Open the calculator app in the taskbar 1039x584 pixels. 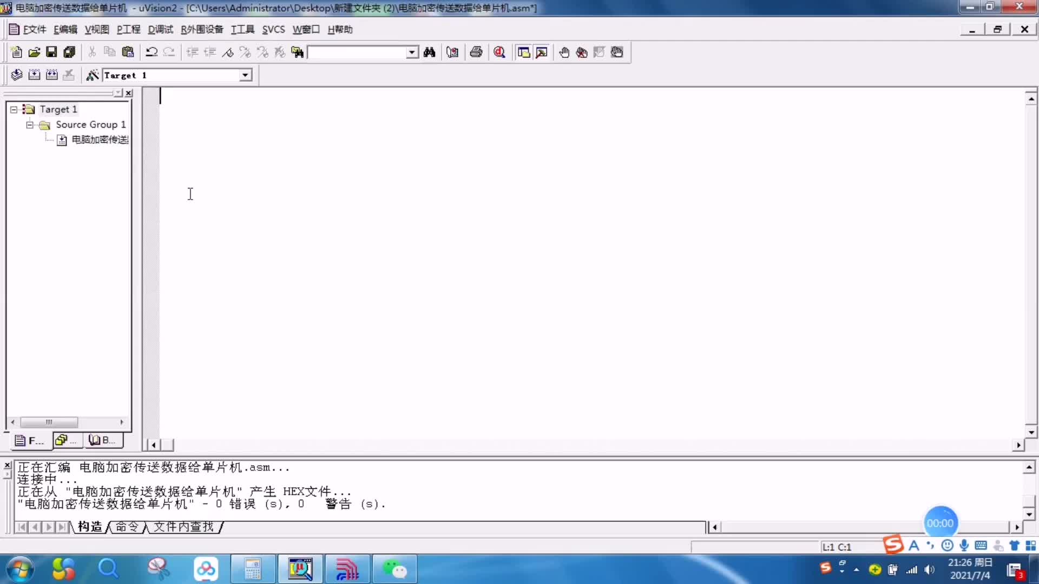tap(253, 569)
